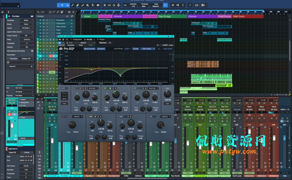Select the Mute tool
Screen dimensions: 292x180
click(x=88, y=5)
